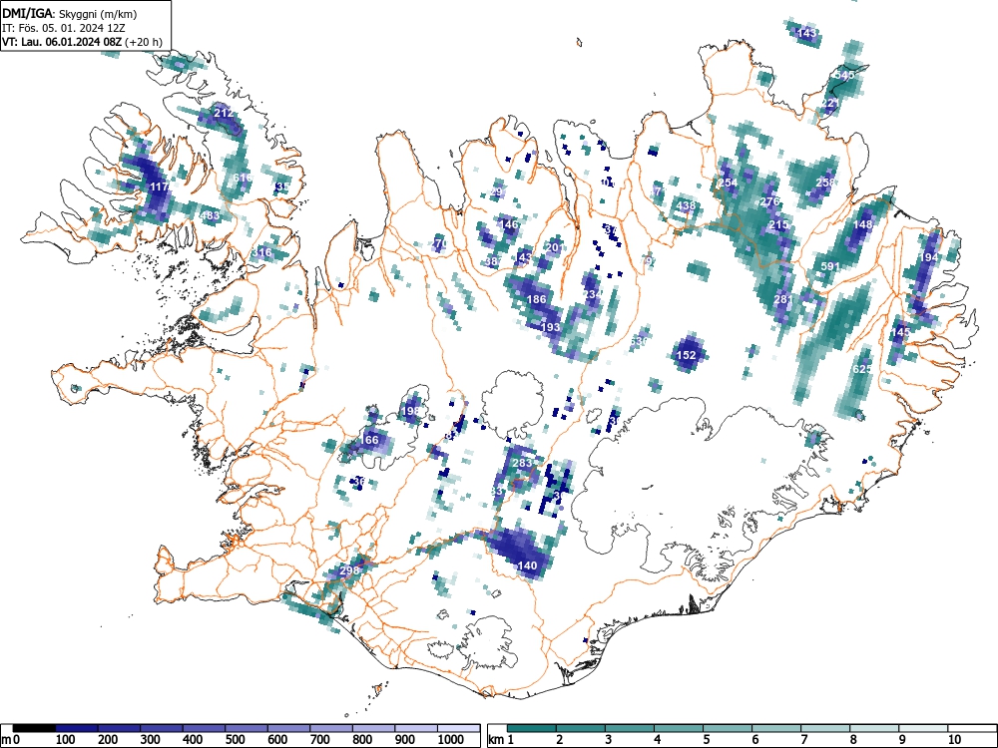Click the 'DMI/IGA: Skyggni (m/km)' title text
This screenshot has width=998, height=748.
tap(70, 13)
